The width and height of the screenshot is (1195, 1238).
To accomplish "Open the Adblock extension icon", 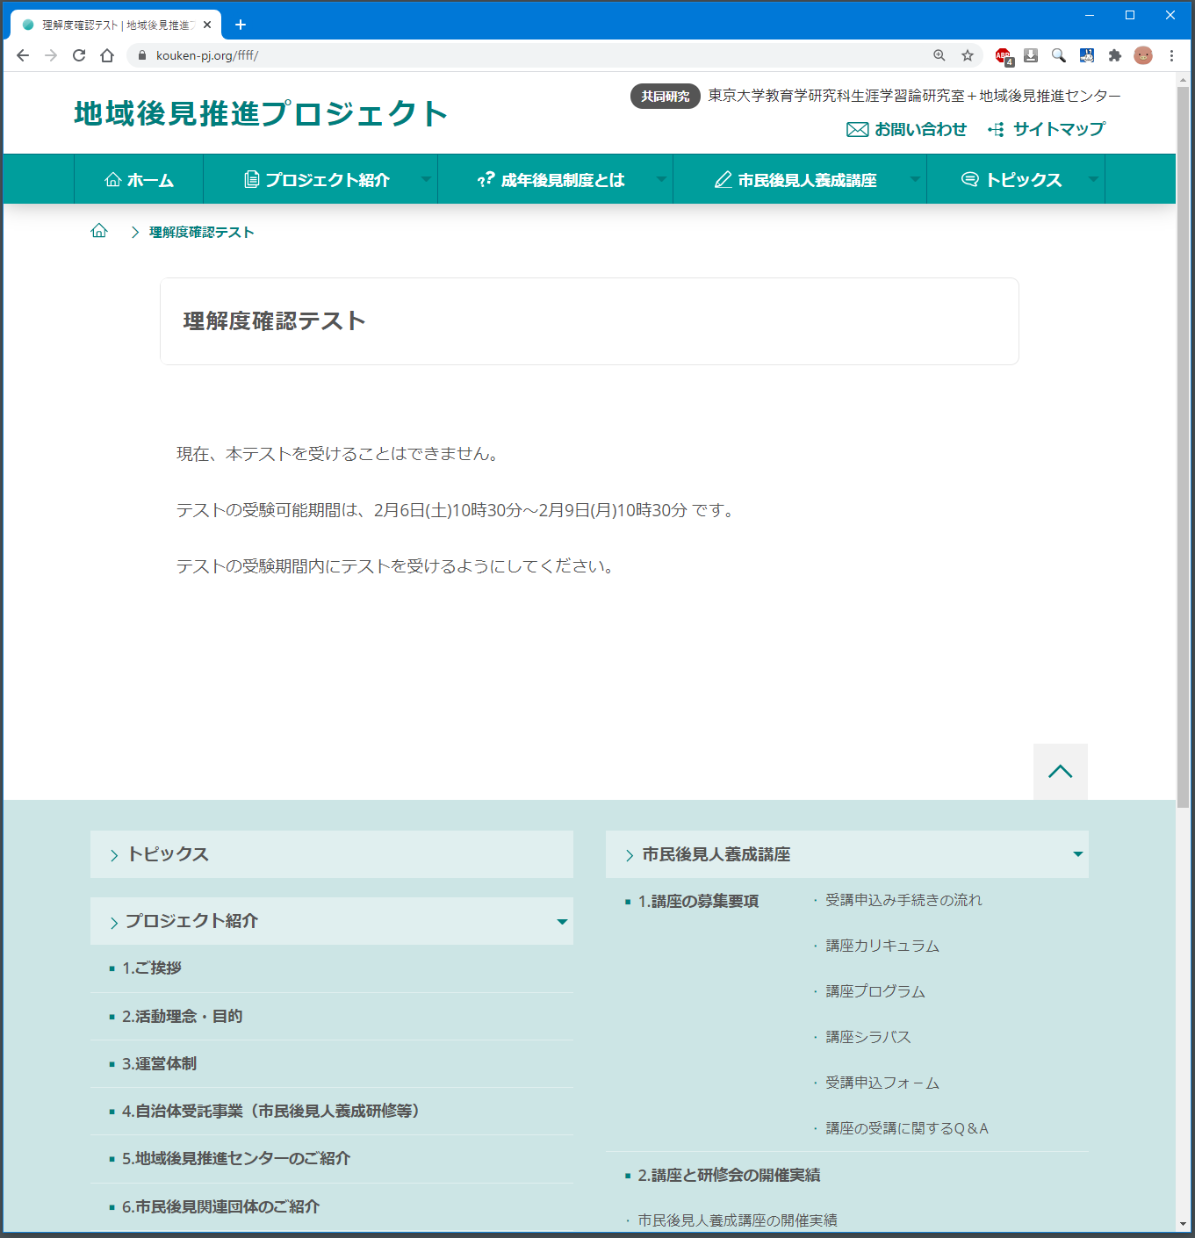I will [x=1003, y=55].
